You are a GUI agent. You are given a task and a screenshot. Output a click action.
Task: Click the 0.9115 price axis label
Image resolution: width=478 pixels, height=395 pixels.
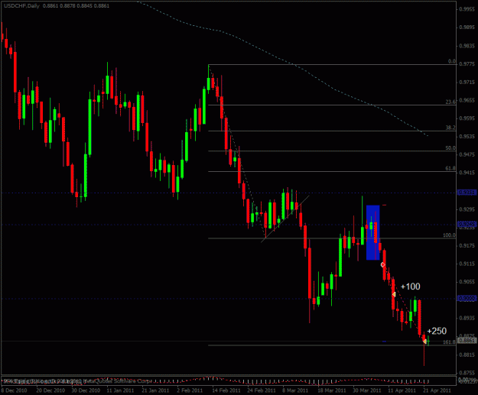[x=467, y=264]
